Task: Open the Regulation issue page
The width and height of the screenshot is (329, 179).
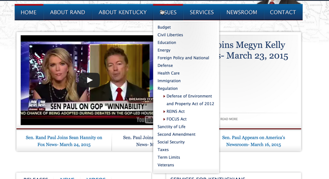Action: (x=168, y=89)
